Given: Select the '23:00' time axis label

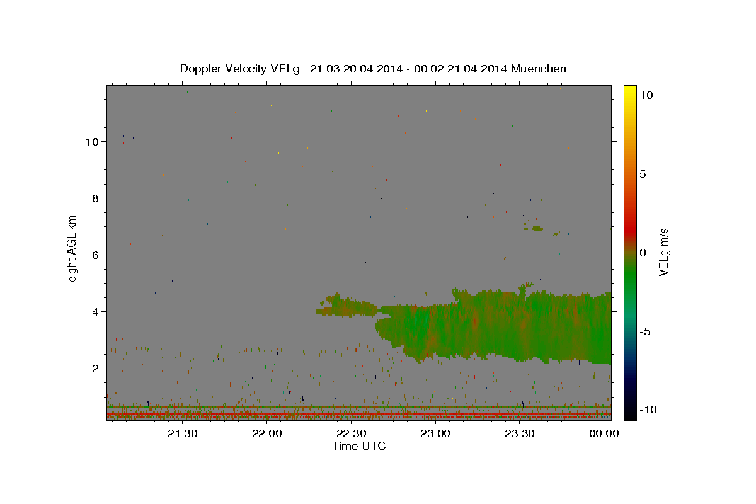Looking at the screenshot, I should [x=435, y=434].
